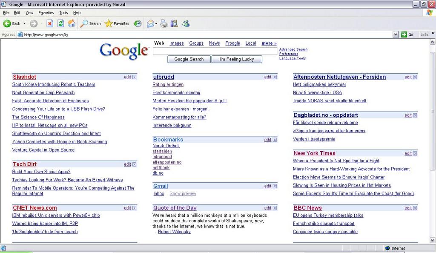Close the Bookmarks section
436x253 pixels.
(x=275, y=140)
